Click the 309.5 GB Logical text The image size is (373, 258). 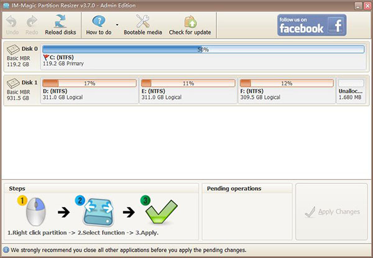pos(260,97)
